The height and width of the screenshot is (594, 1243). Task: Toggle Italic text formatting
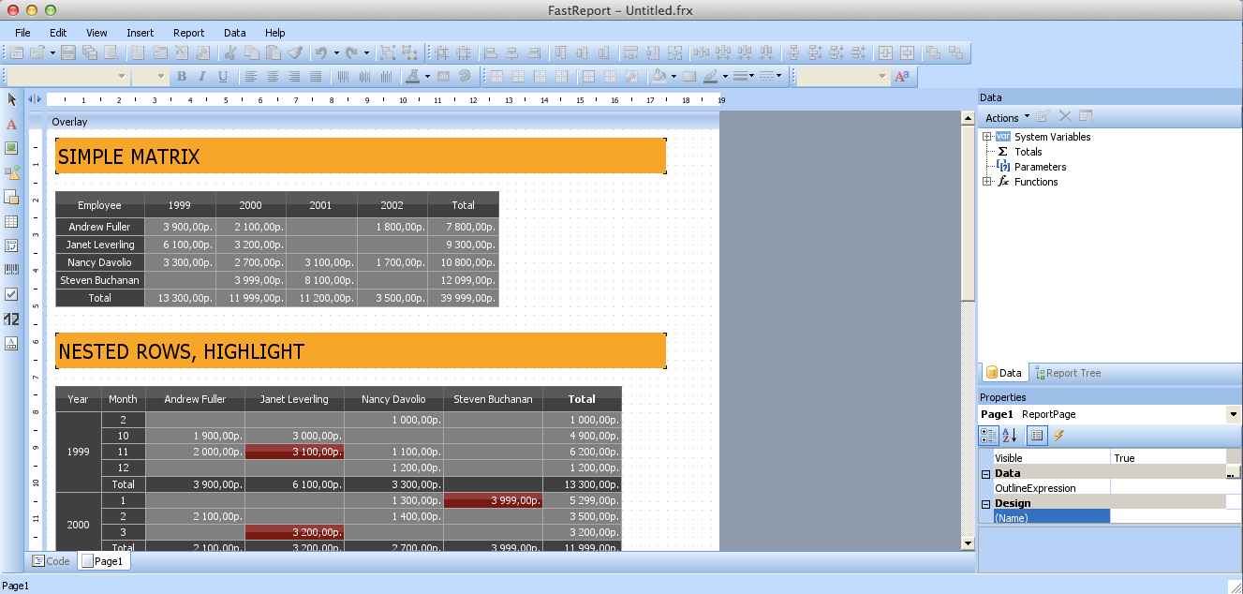pos(201,77)
